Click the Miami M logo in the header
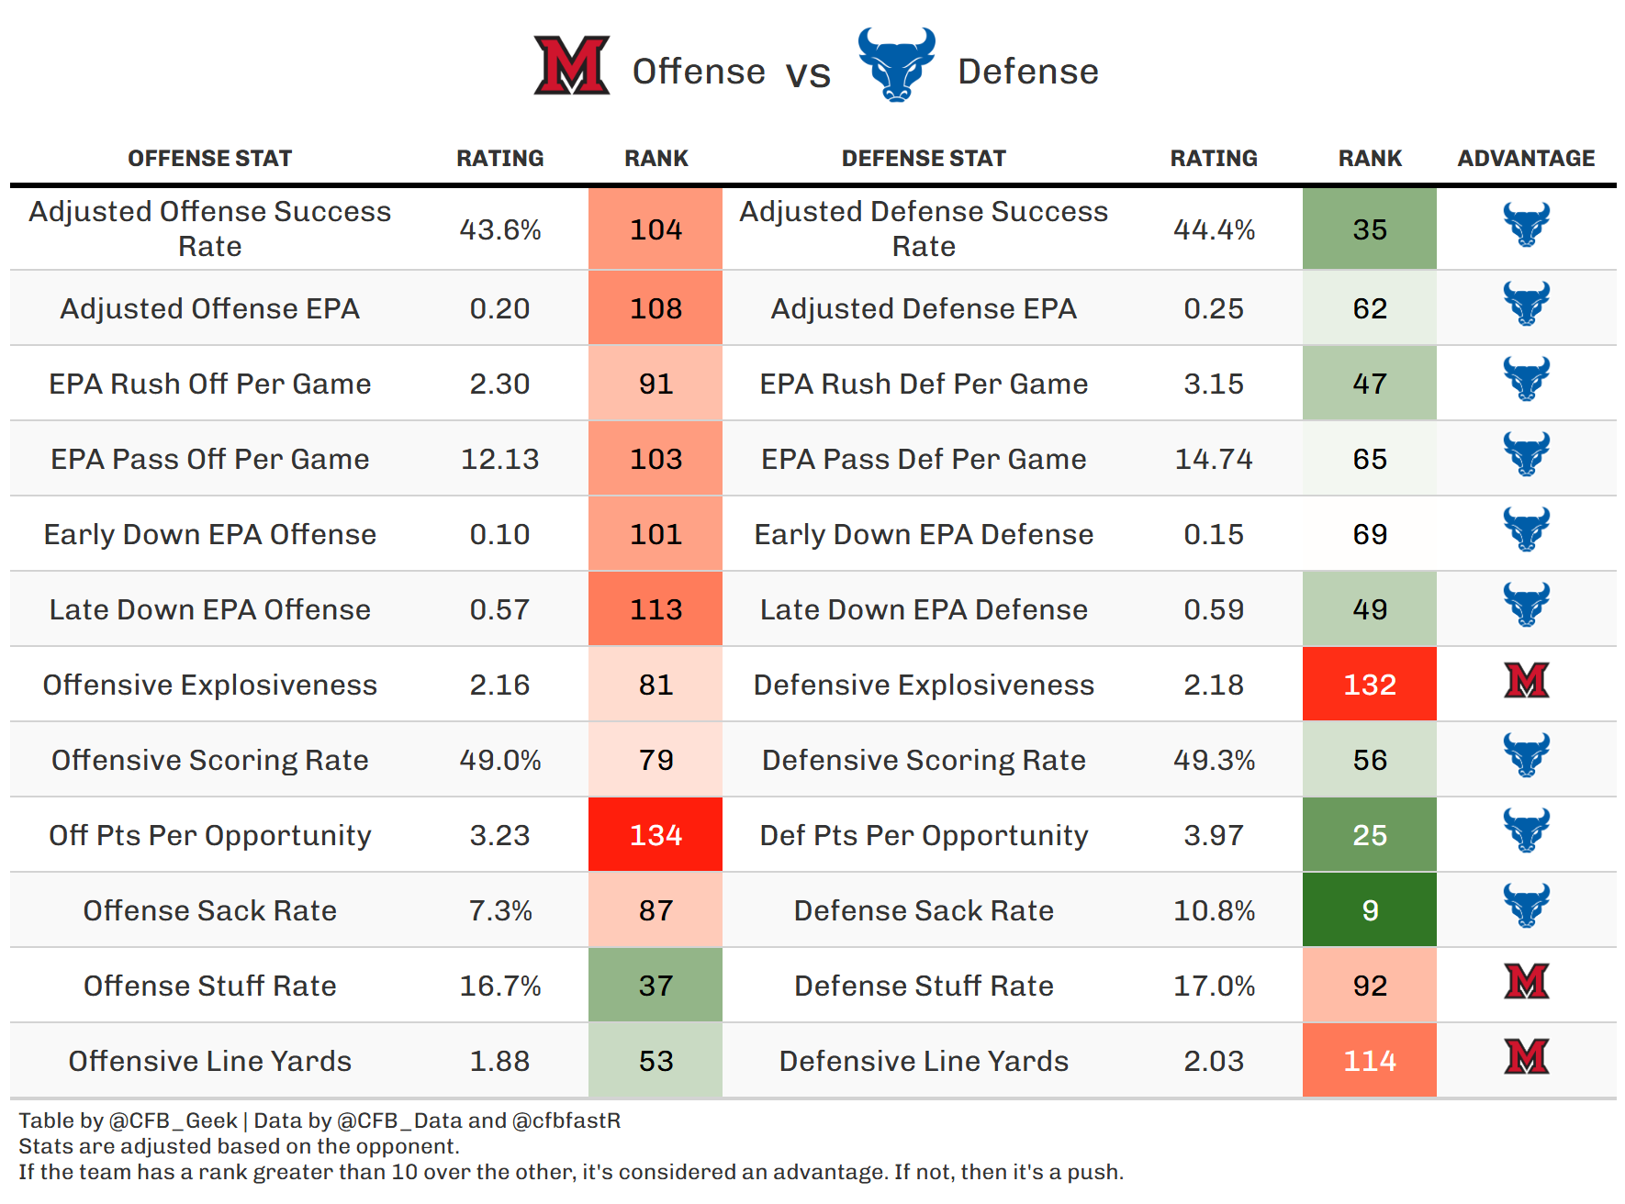The height and width of the screenshot is (1204, 1625). [571, 65]
